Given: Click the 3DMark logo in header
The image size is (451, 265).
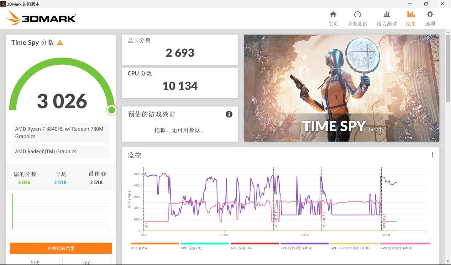Looking at the screenshot, I should 41,17.
